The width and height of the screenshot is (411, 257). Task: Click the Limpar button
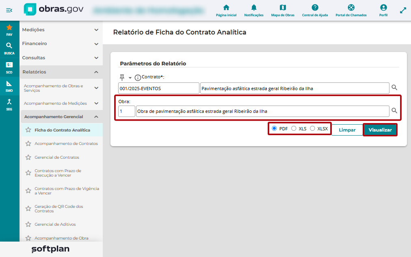pyautogui.click(x=347, y=130)
